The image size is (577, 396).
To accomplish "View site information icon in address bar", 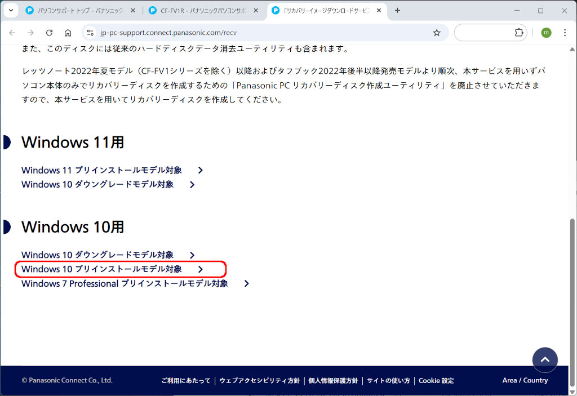I will (90, 33).
